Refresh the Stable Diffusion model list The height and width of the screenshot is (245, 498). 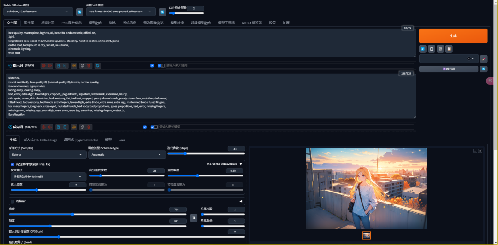click(x=79, y=12)
